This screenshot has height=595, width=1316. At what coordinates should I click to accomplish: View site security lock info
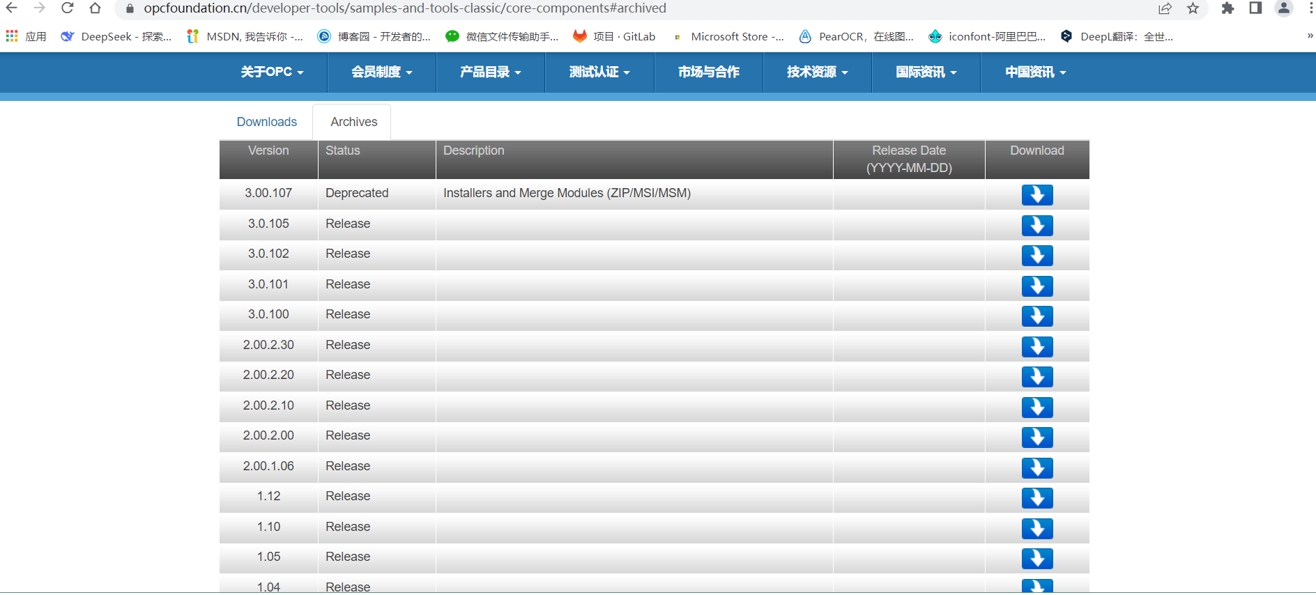tap(130, 8)
